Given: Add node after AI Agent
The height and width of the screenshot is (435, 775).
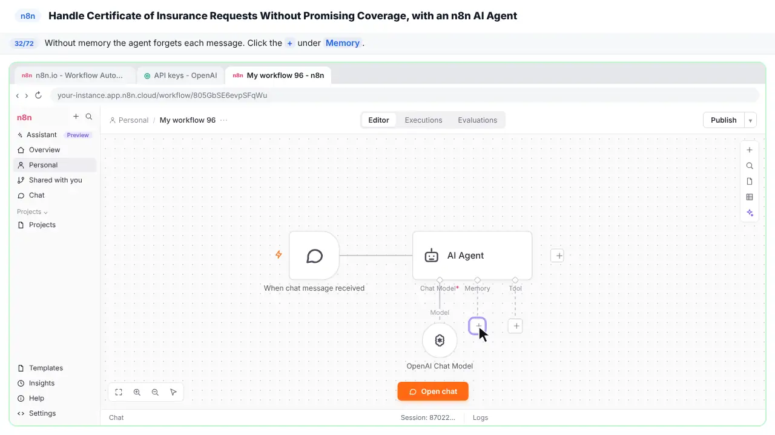Looking at the screenshot, I should coord(559,256).
